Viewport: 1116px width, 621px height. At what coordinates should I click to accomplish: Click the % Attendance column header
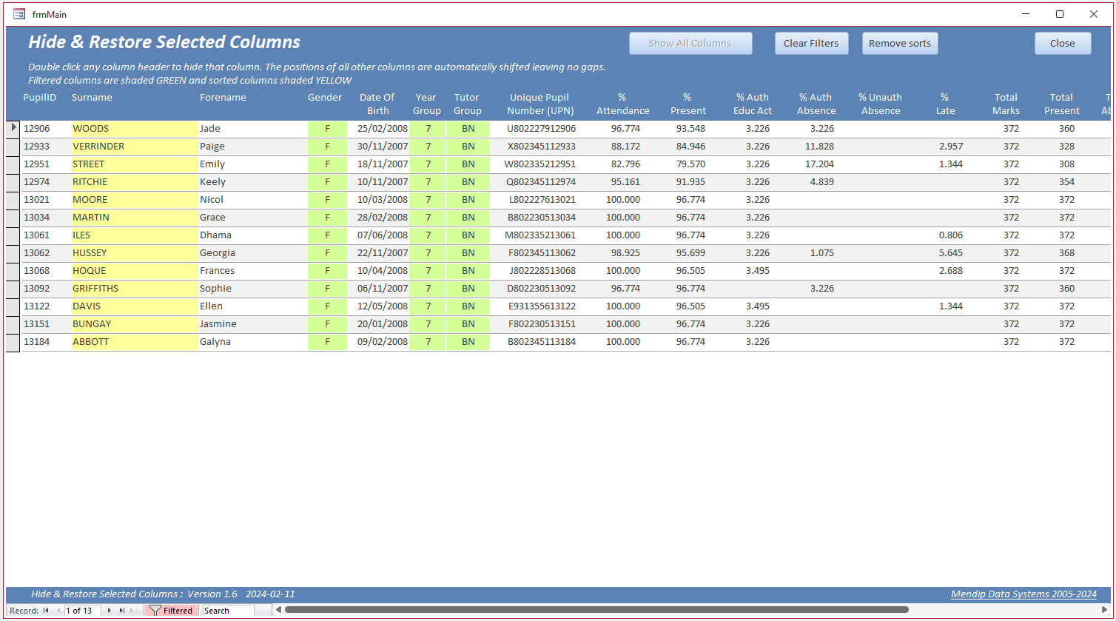[622, 104]
